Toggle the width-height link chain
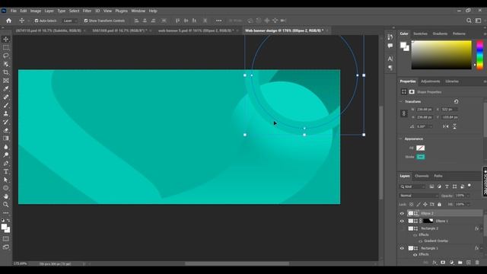 point(404,113)
